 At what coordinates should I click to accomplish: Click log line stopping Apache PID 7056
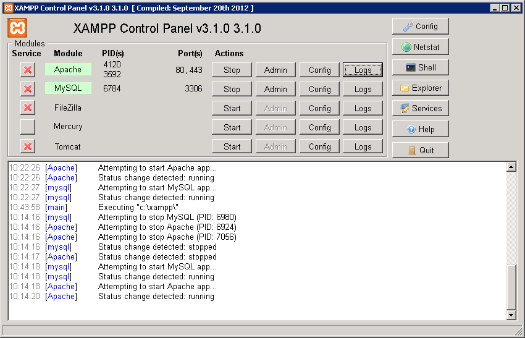[167, 237]
